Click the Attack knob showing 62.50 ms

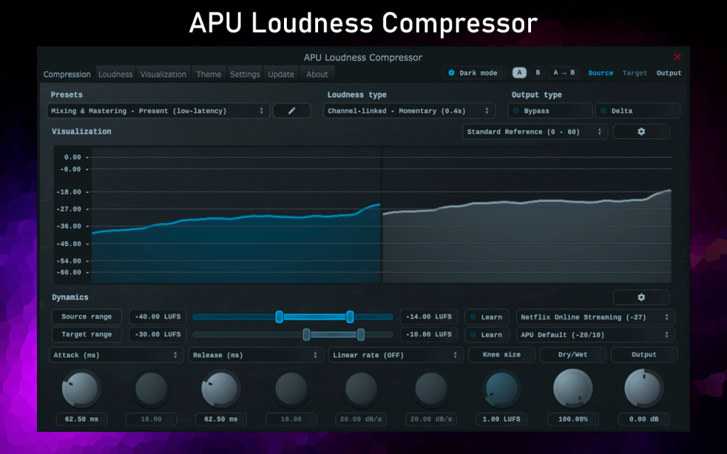[81, 389]
